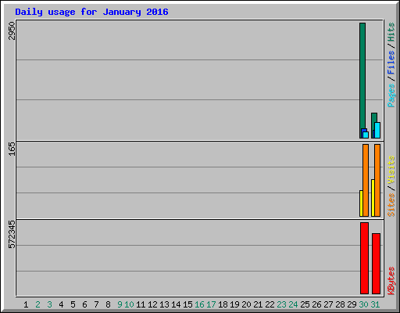This screenshot has height=313, width=400.
Task: Click day 16 on the x-axis
Action: (x=199, y=304)
